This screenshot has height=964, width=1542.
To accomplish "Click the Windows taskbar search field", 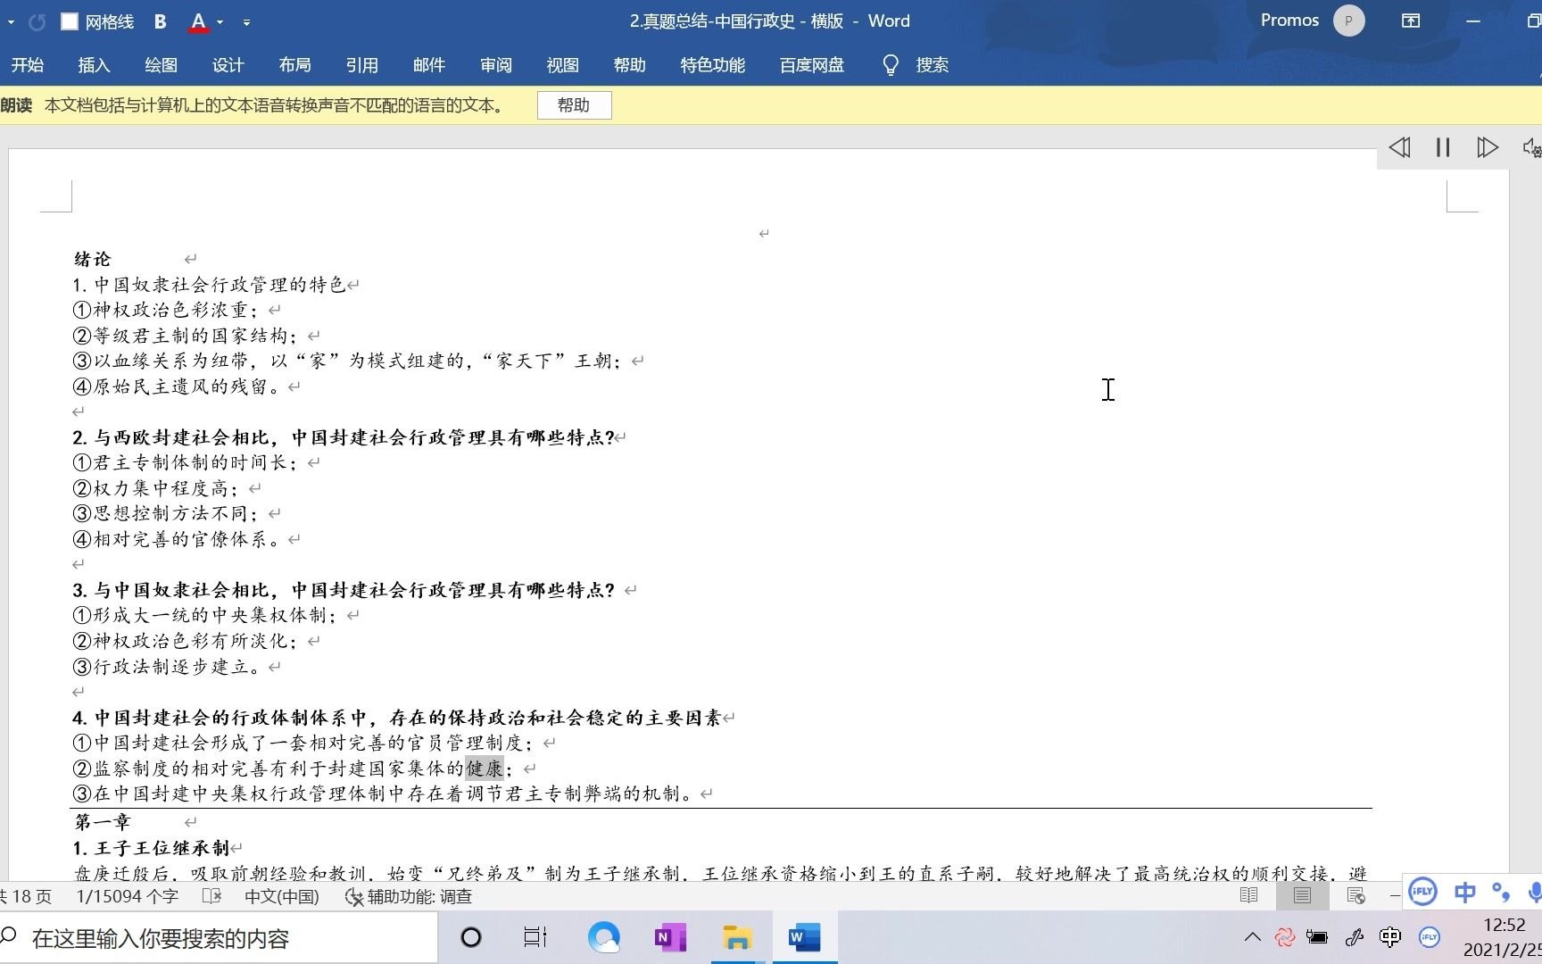I will 219,938.
